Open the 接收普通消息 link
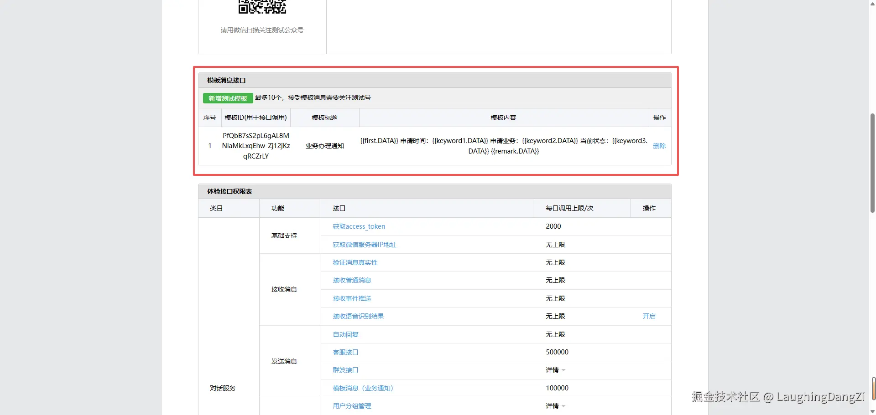Image resolution: width=876 pixels, height=415 pixels. point(352,280)
